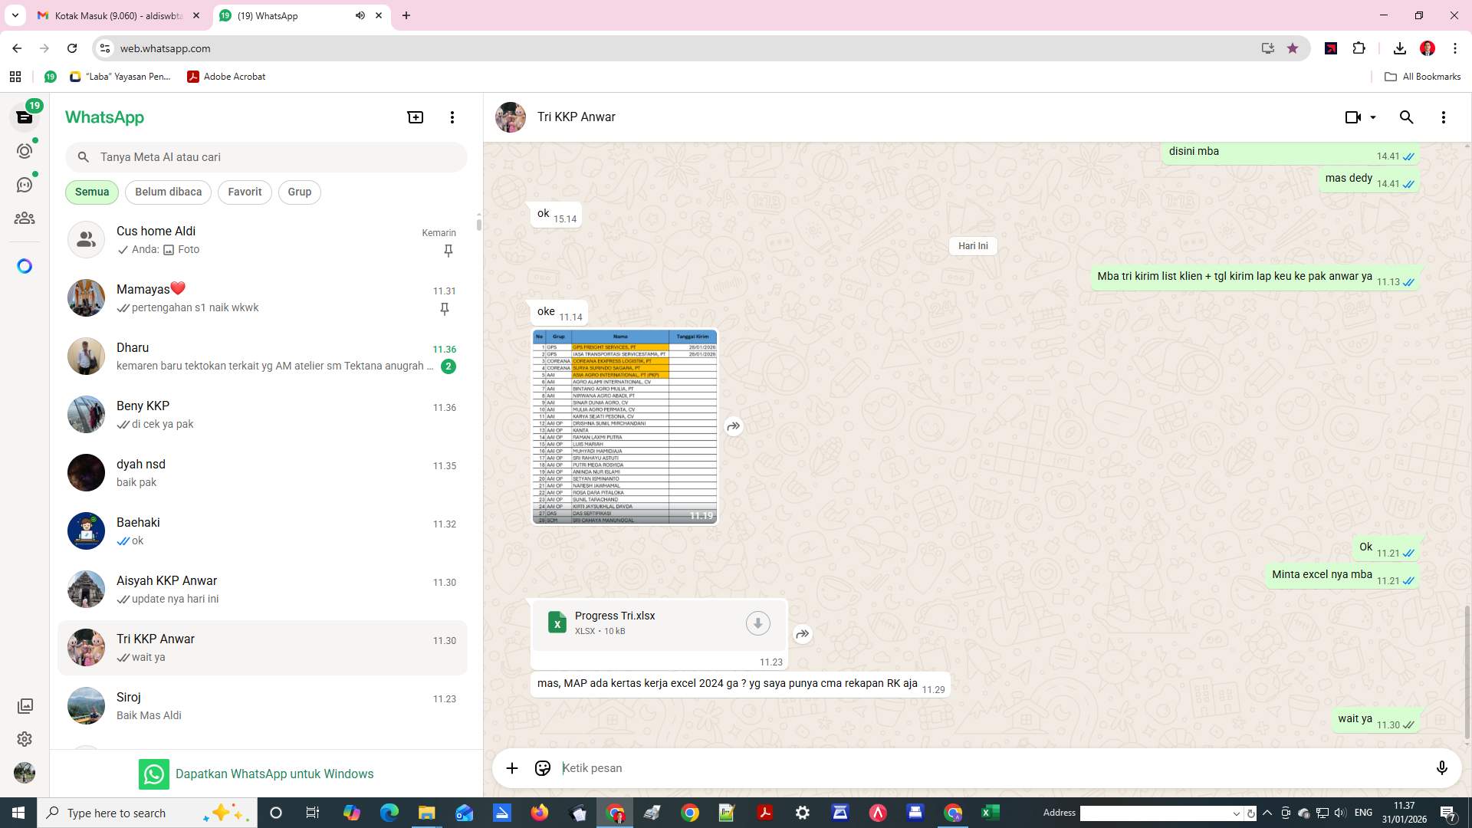Screen dimensions: 1472x828
Task: Search within the Tri KKP Anwar chat
Action: [1407, 117]
